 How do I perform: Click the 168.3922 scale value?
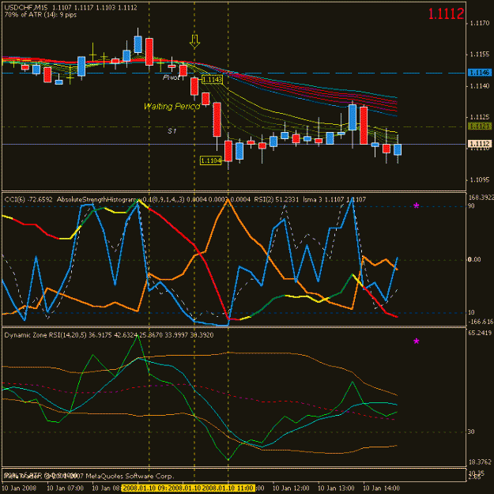[481, 198]
